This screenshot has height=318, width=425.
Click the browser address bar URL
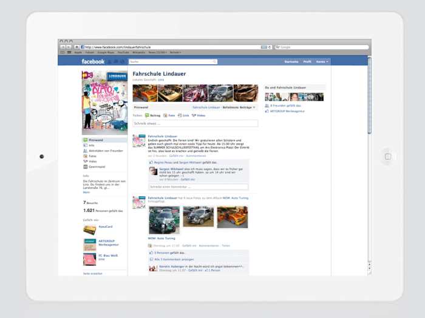(118, 47)
